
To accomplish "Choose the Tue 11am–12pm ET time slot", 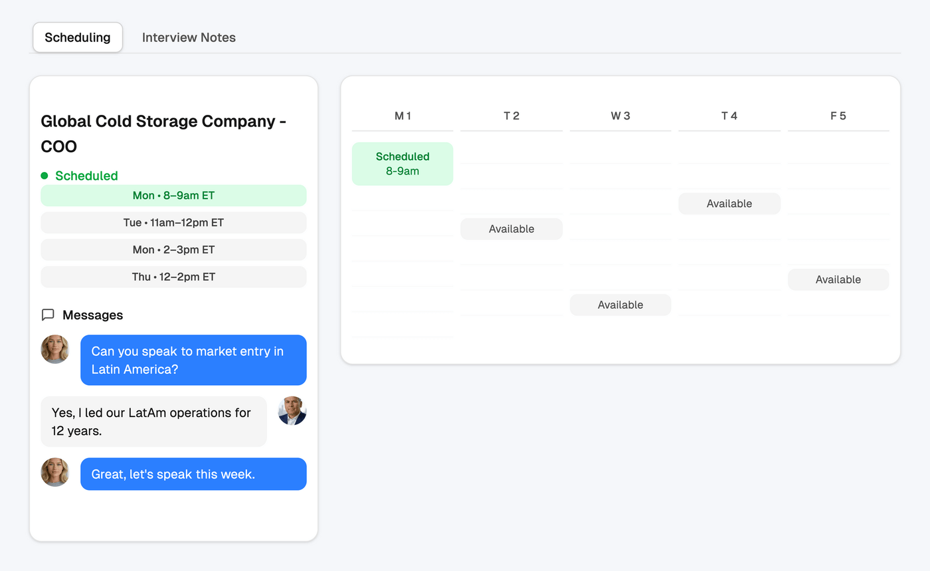I will point(173,223).
